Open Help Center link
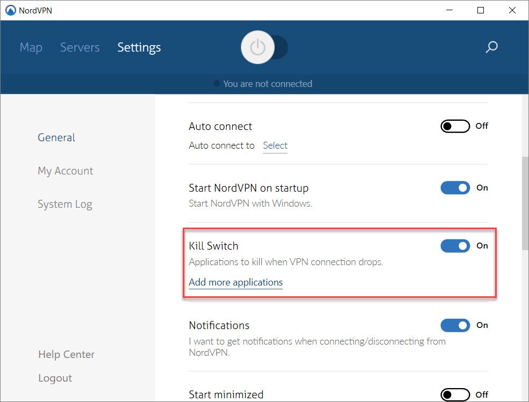 click(x=67, y=354)
